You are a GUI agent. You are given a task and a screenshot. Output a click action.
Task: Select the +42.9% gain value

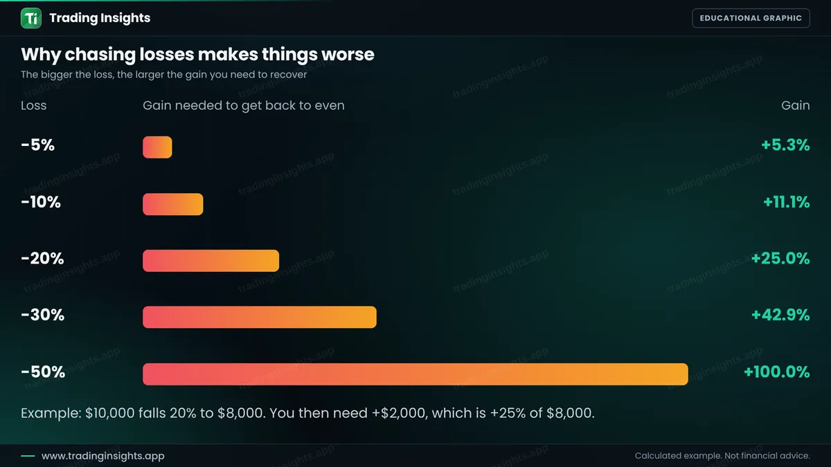click(x=780, y=315)
